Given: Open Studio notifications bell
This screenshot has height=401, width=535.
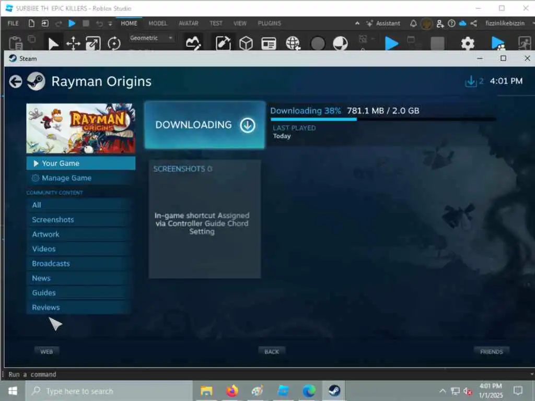Looking at the screenshot, I should tap(413, 23).
